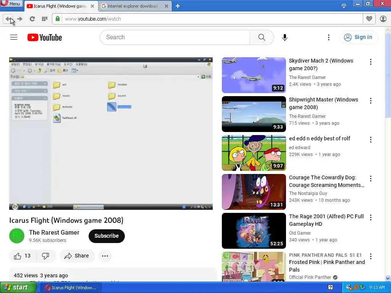Open the Windows start button
The image size is (391, 293).
click(18, 288)
